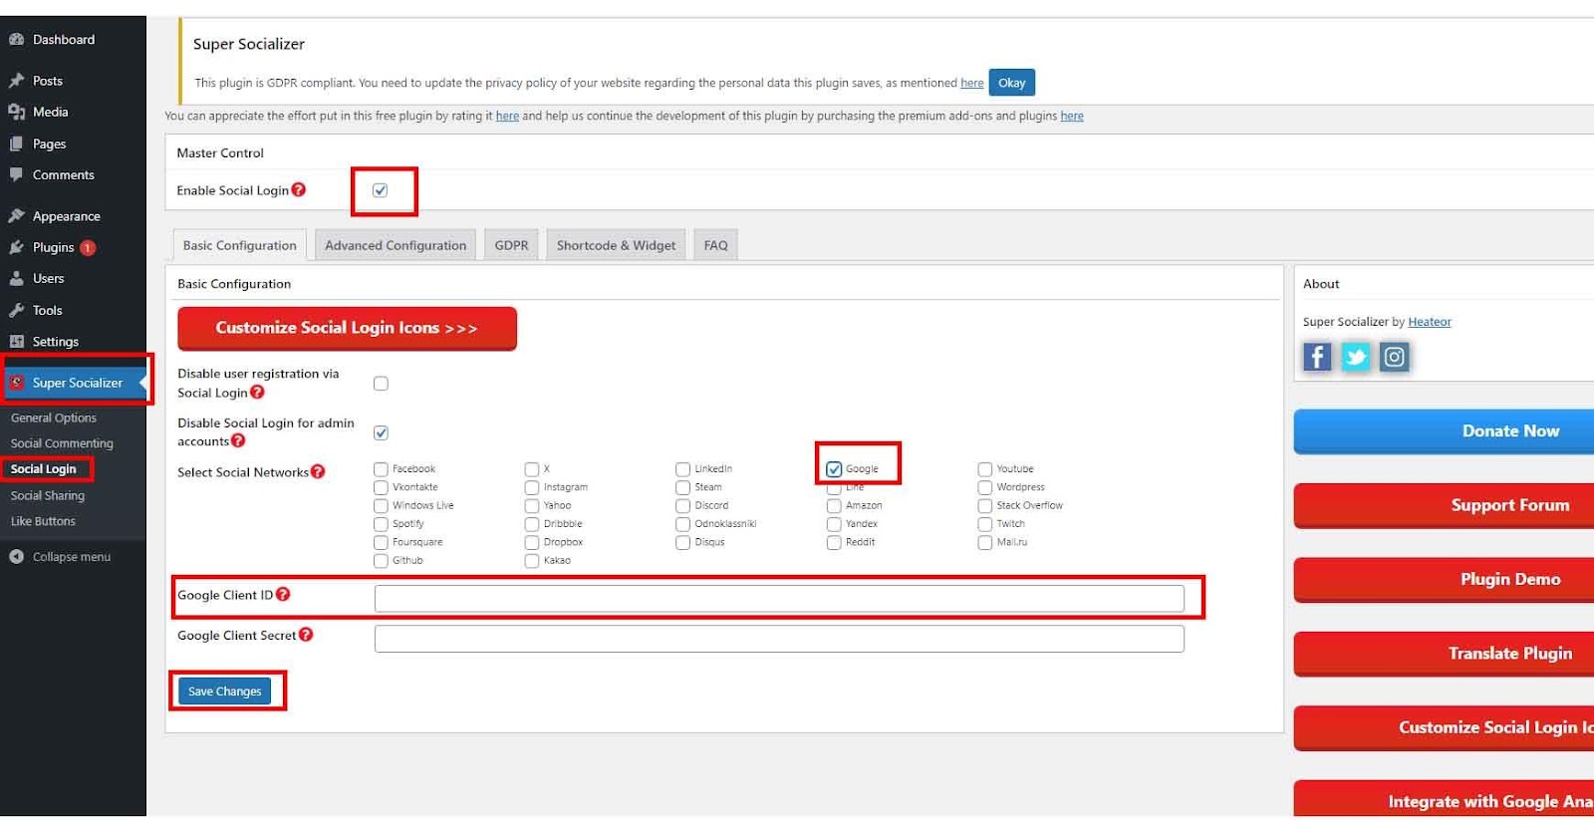Select Social Login submenu item
The height and width of the screenshot is (831, 1594).
click(x=44, y=469)
